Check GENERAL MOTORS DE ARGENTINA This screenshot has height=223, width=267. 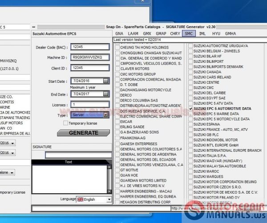pyautogui.click(x=117, y=154)
